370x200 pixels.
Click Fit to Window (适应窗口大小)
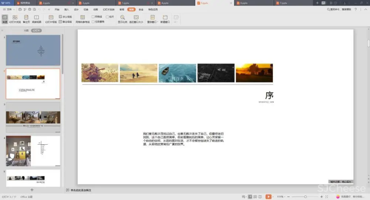(x=136, y=19)
